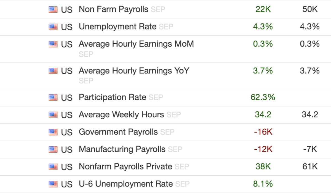Click the 22K Non Farm Payrolls value
The image size is (331, 193).
[263, 9]
